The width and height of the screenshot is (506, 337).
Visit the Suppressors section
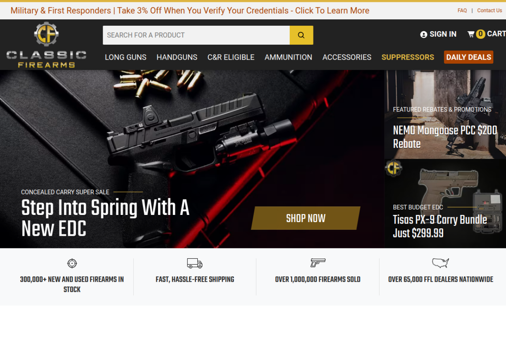click(408, 57)
